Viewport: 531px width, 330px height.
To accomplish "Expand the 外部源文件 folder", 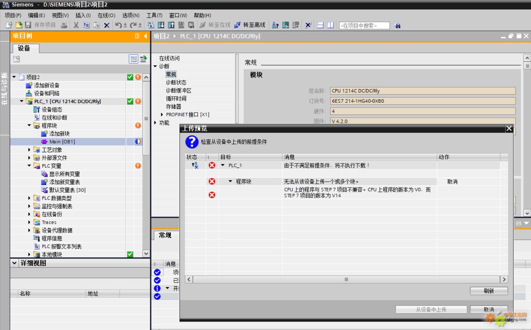I will [x=29, y=158].
